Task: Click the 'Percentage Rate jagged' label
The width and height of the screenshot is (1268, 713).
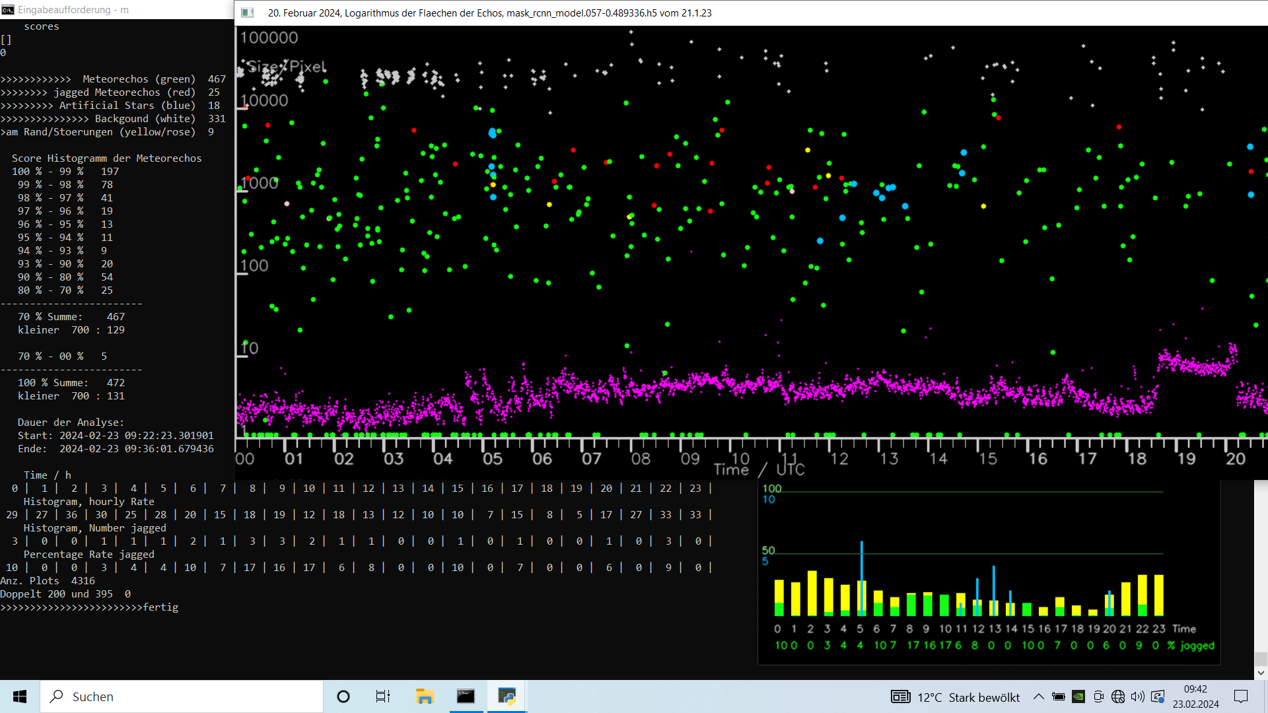Action: pyautogui.click(x=89, y=555)
